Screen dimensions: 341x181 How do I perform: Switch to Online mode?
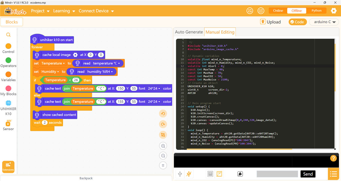click(278, 11)
